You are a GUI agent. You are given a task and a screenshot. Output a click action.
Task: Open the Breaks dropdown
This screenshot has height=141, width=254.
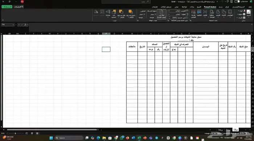205,14
